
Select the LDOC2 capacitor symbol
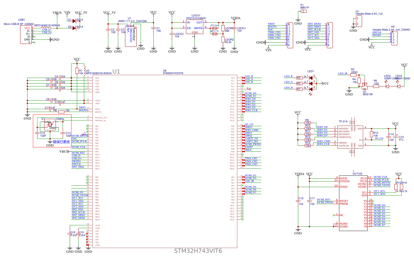[x=172, y=34]
